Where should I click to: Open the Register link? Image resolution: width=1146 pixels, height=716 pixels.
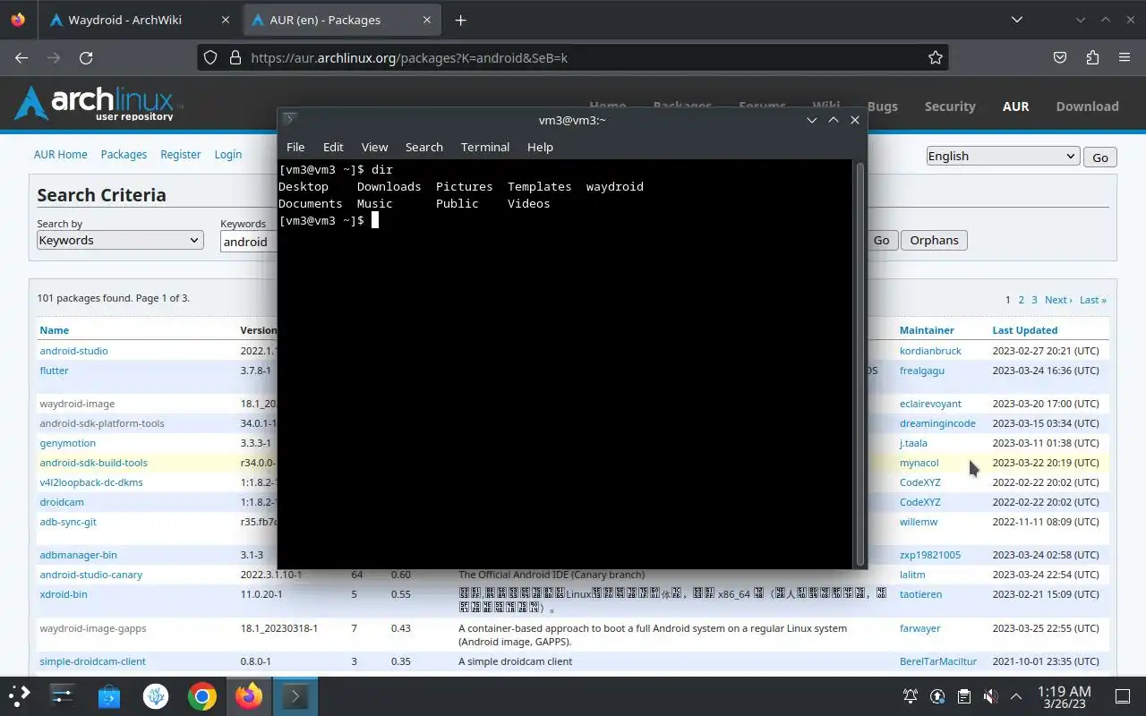(x=181, y=154)
